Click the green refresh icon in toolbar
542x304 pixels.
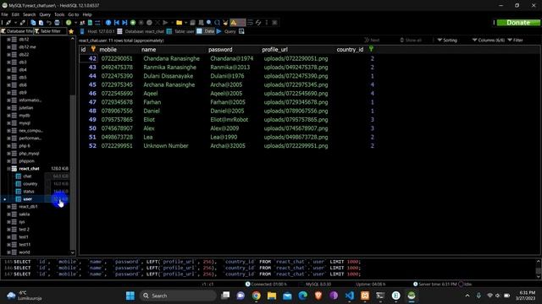point(69,23)
